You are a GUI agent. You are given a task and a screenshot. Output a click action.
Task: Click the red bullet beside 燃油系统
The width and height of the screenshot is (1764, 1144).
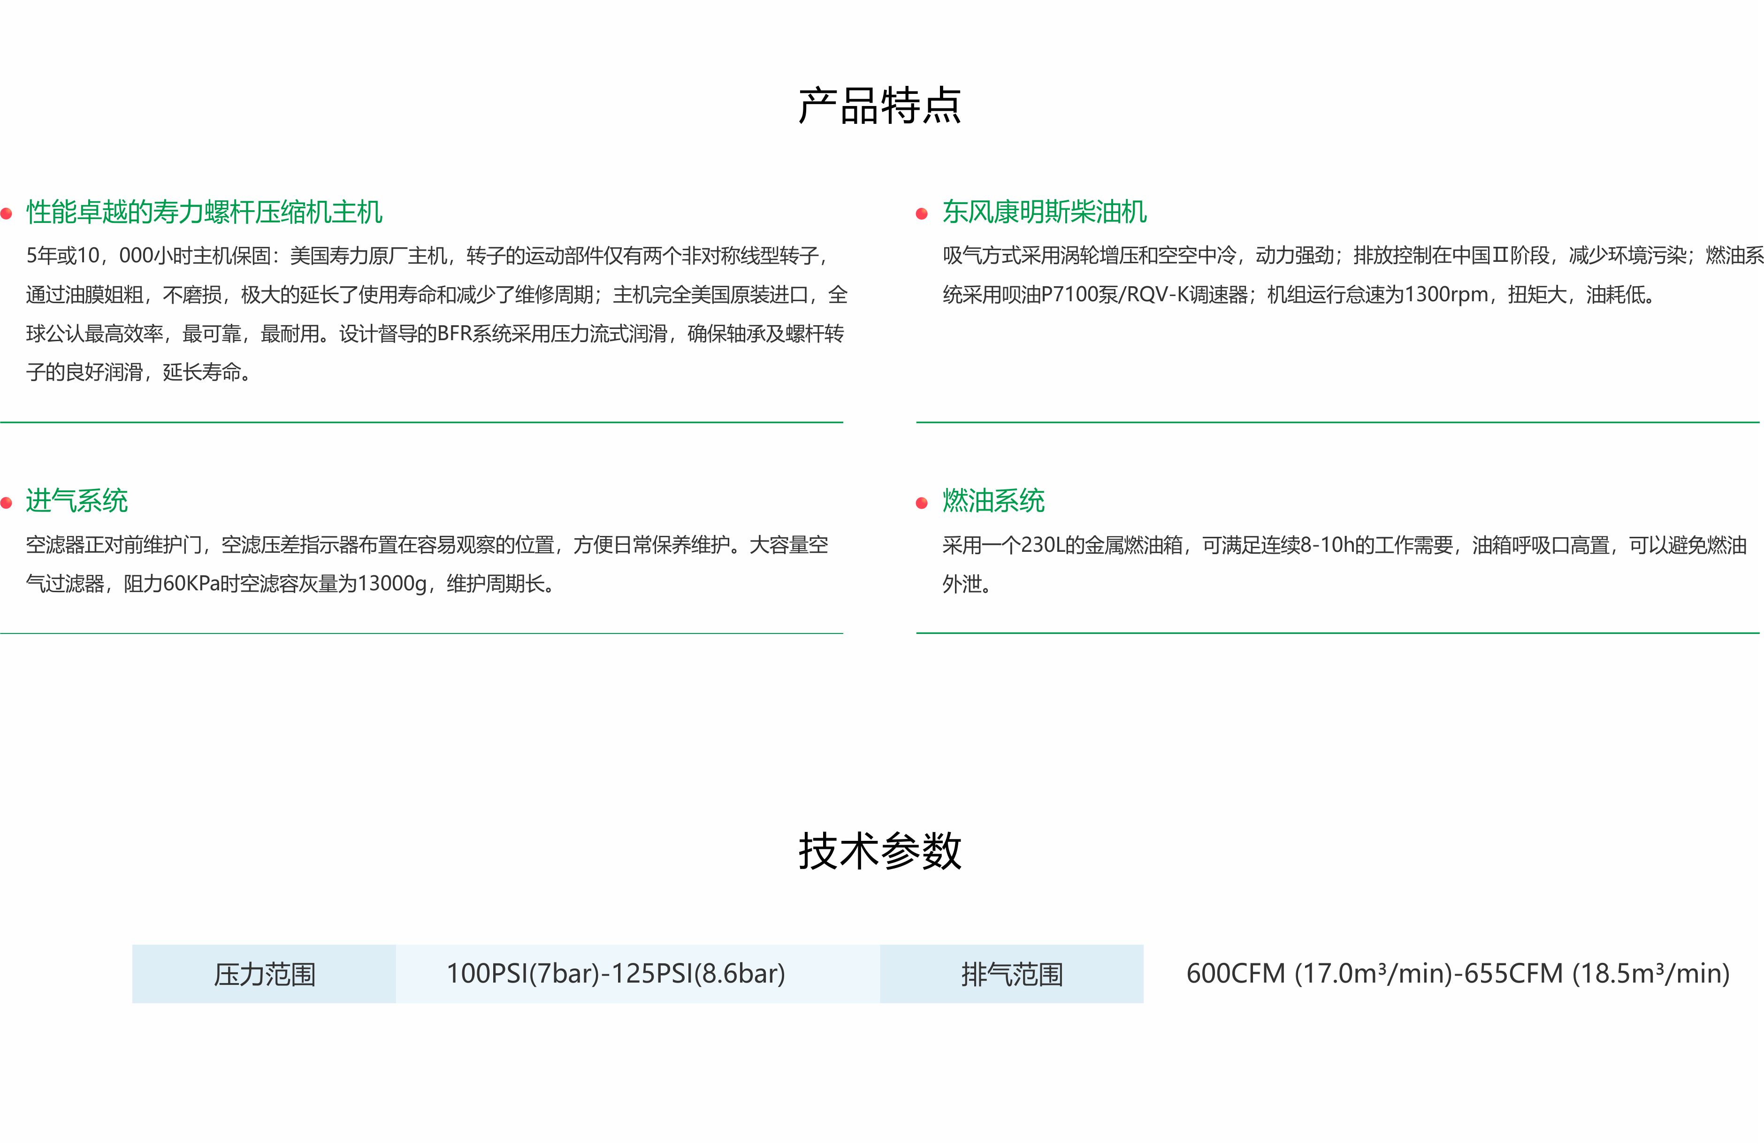pos(922,503)
